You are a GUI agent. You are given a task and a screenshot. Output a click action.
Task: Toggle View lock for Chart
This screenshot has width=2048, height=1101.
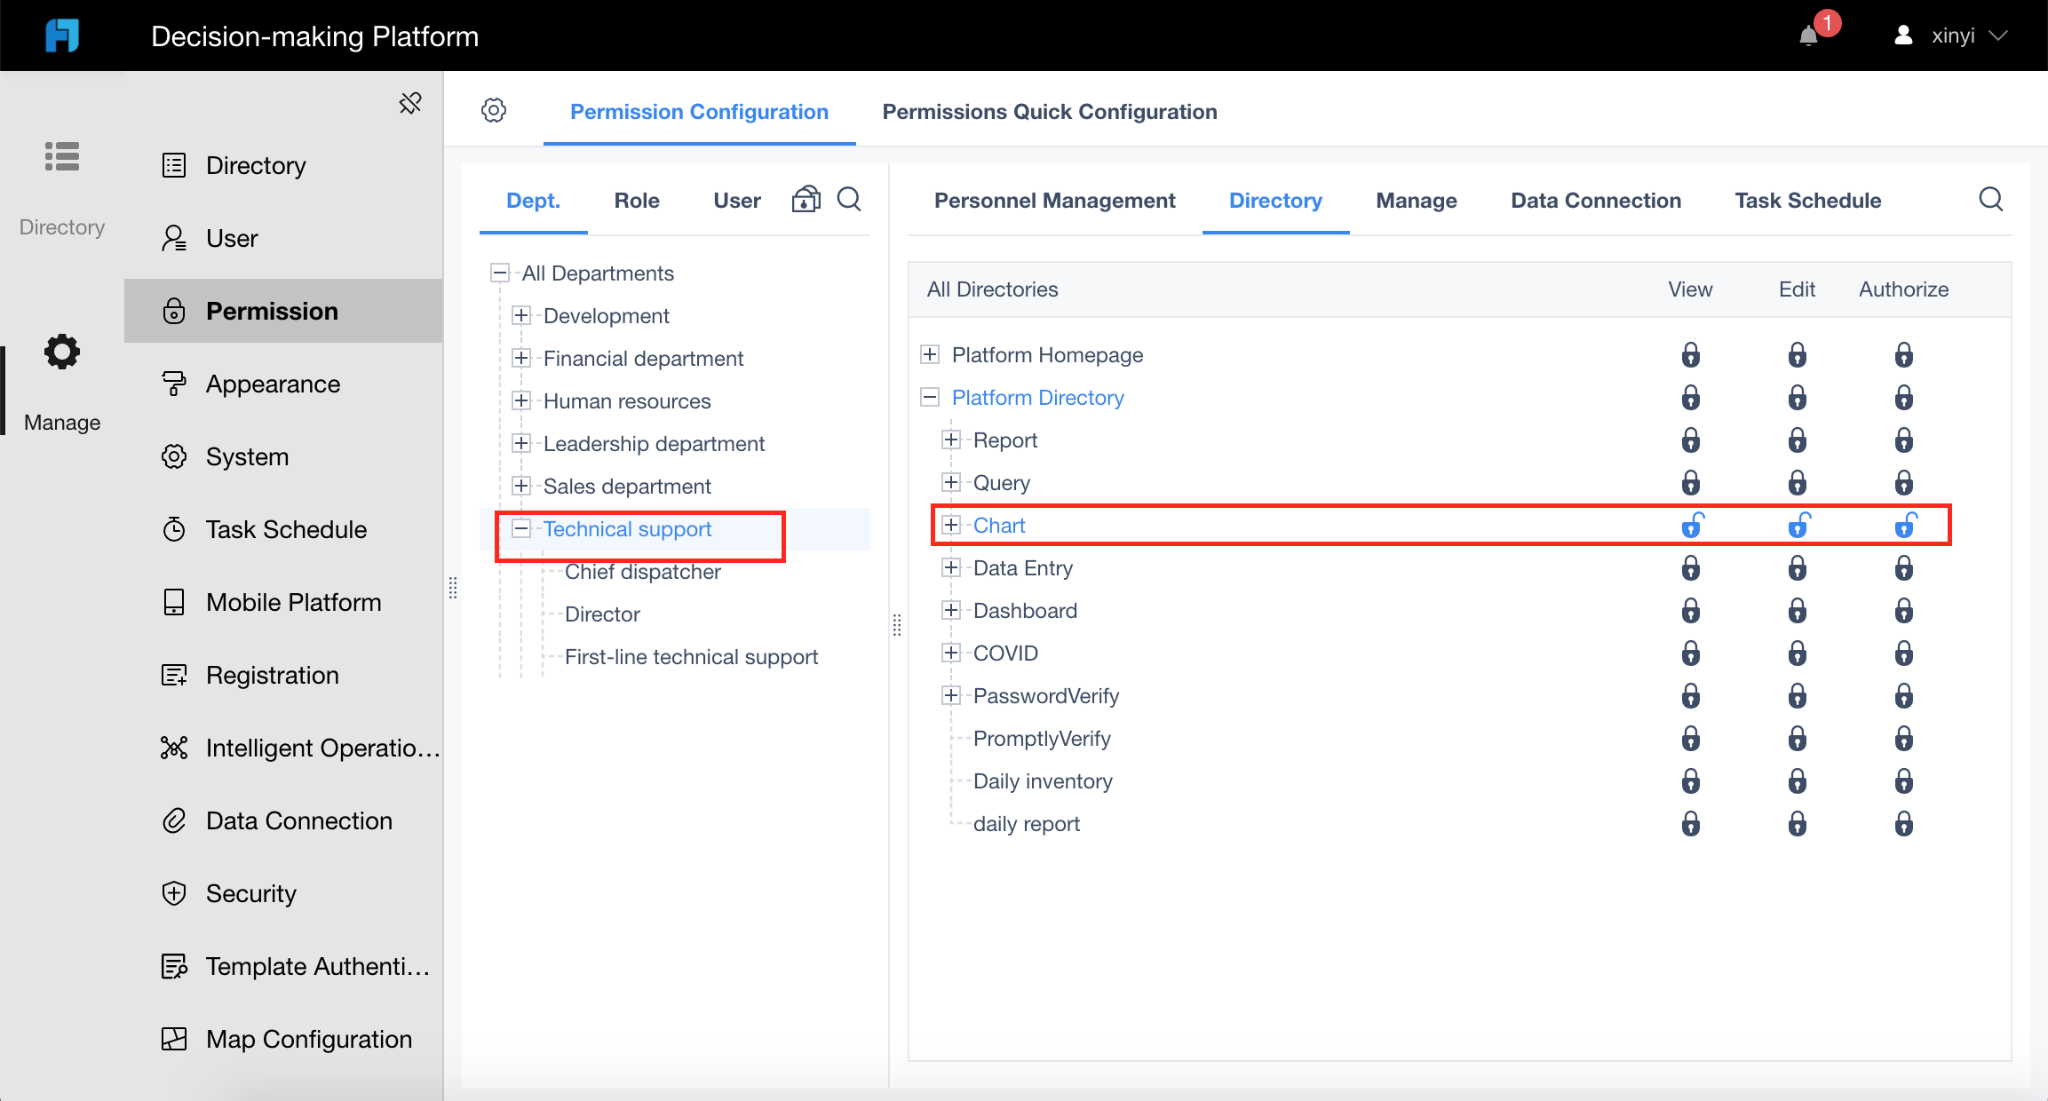1692,525
